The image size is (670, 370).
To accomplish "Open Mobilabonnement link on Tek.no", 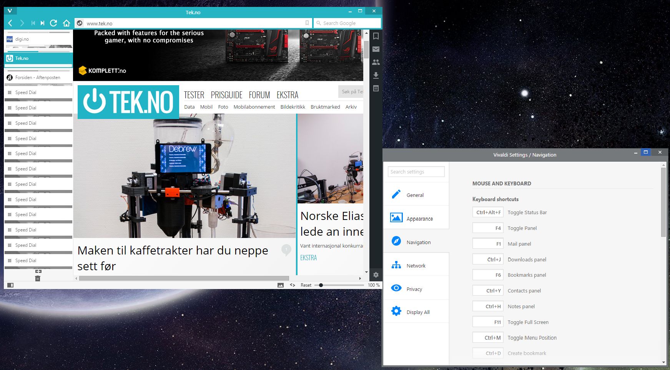I will click(254, 107).
